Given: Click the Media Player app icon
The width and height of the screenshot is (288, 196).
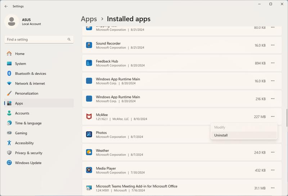Looking at the screenshot, I should point(89,170).
